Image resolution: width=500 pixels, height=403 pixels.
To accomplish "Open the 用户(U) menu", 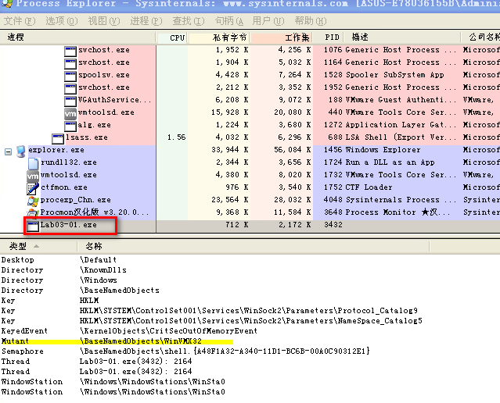I will pyautogui.click(x=268, y=21).
